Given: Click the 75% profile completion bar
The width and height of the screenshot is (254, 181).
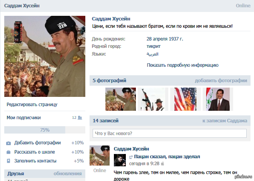Looking at the screenshot, I should [44, 130].
